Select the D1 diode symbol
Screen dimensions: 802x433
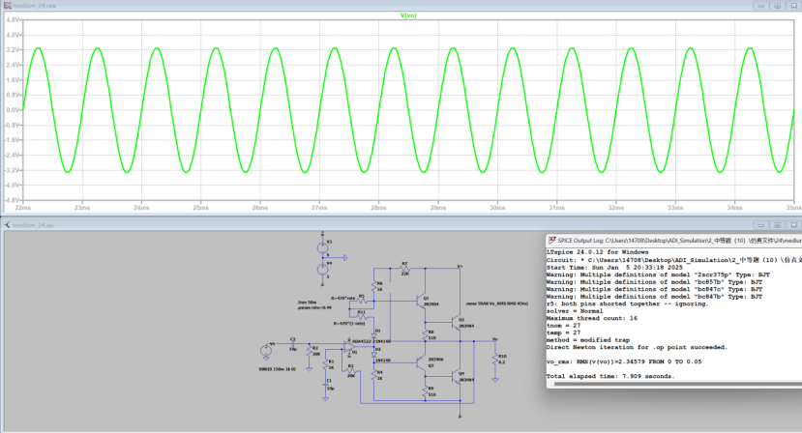tap(373, 335)
